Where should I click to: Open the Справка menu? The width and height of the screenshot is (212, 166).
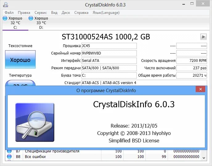[81, 13]
